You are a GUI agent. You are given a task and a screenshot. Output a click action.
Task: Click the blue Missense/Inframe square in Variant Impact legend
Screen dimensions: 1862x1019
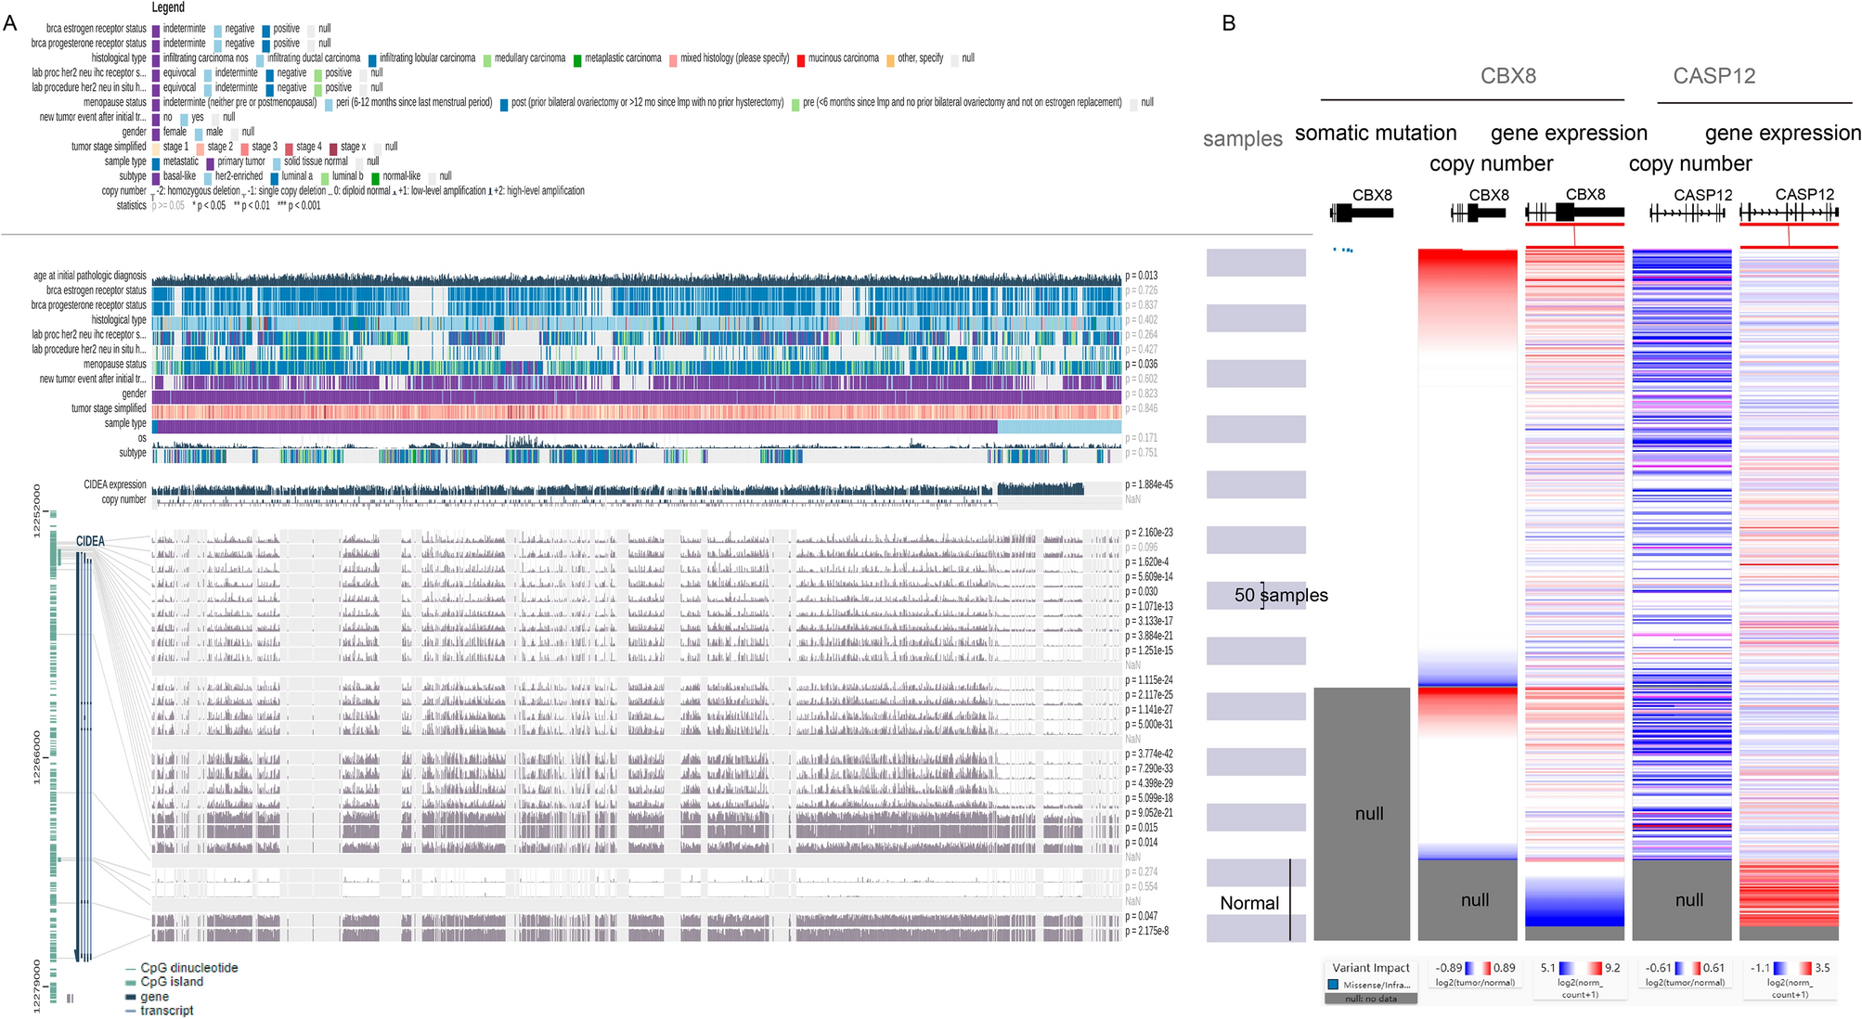coord(1334,985)
